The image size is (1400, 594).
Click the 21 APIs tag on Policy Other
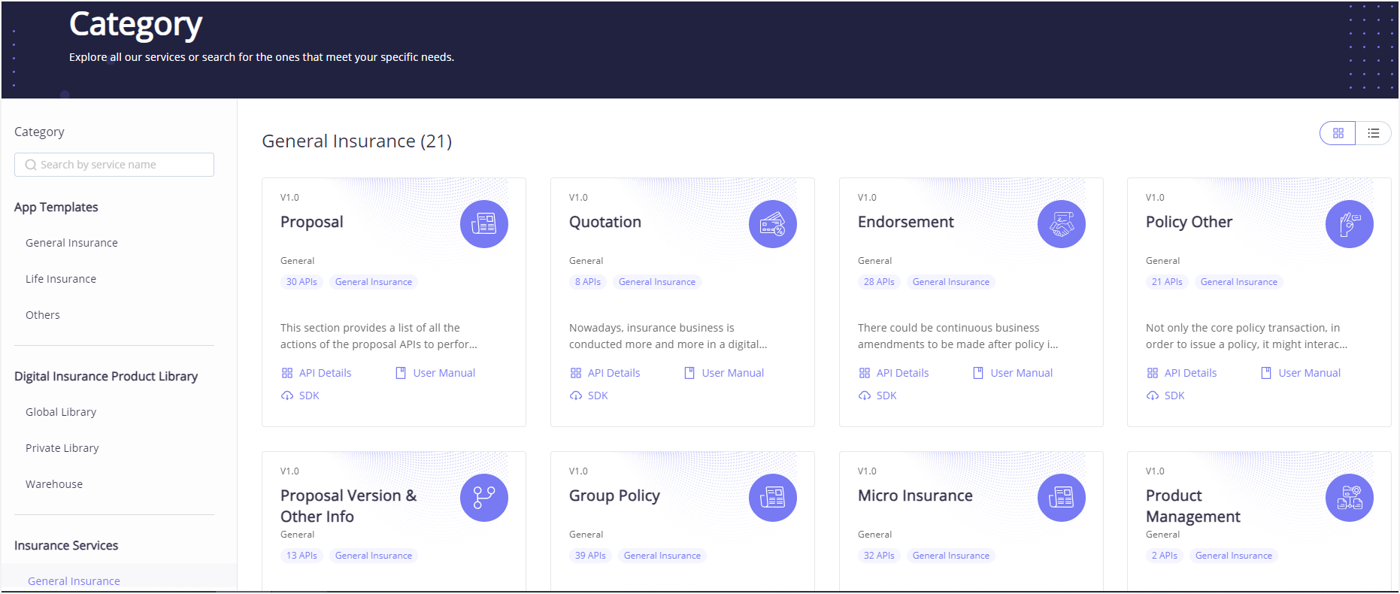1167,282
